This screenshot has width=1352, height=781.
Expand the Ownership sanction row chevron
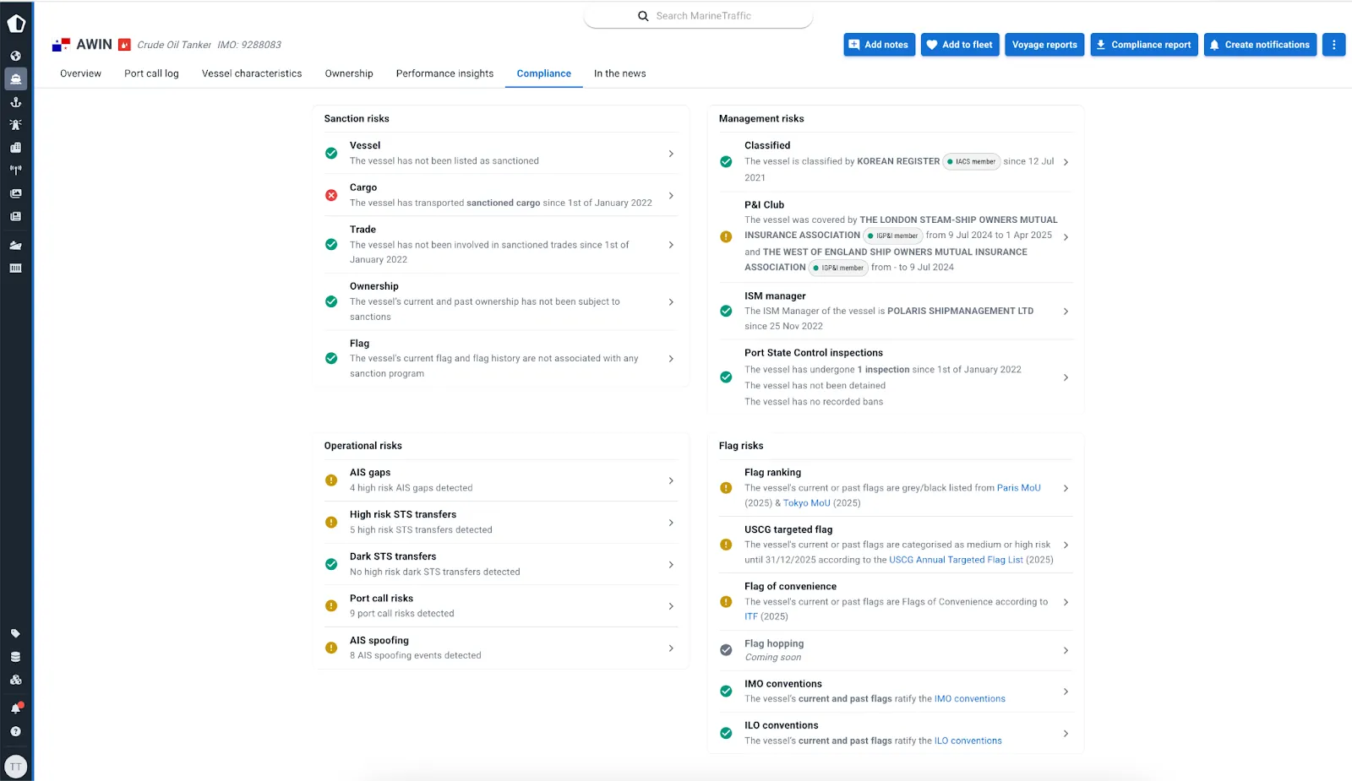(x=671, y=301)
